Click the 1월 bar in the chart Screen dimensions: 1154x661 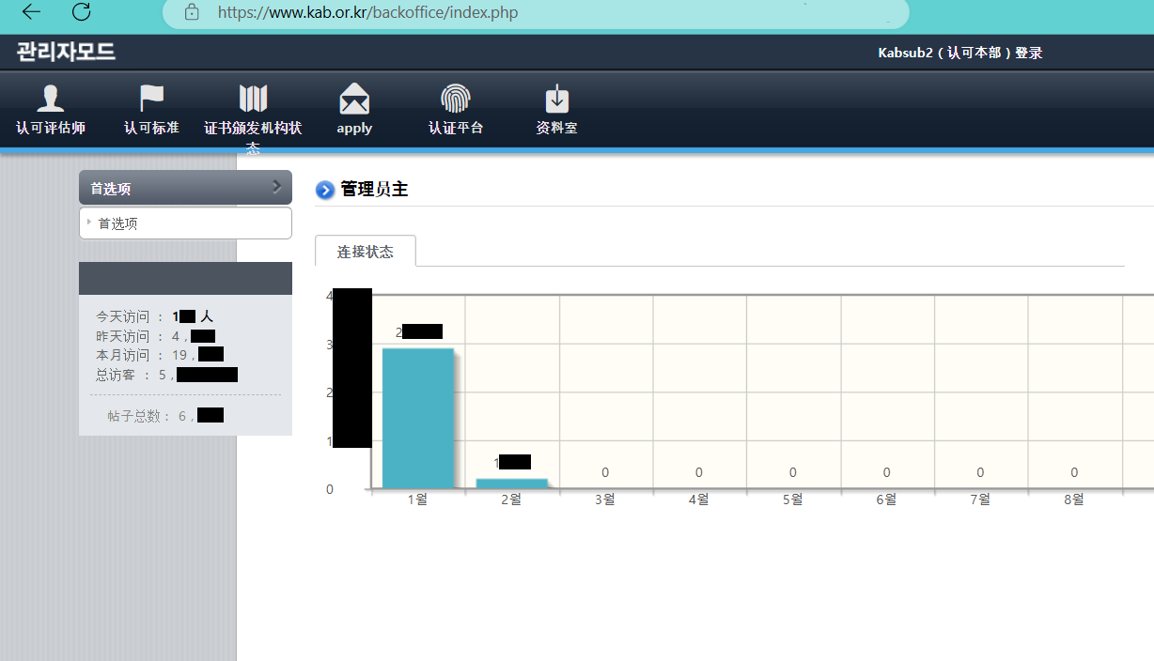click(417, 418)
